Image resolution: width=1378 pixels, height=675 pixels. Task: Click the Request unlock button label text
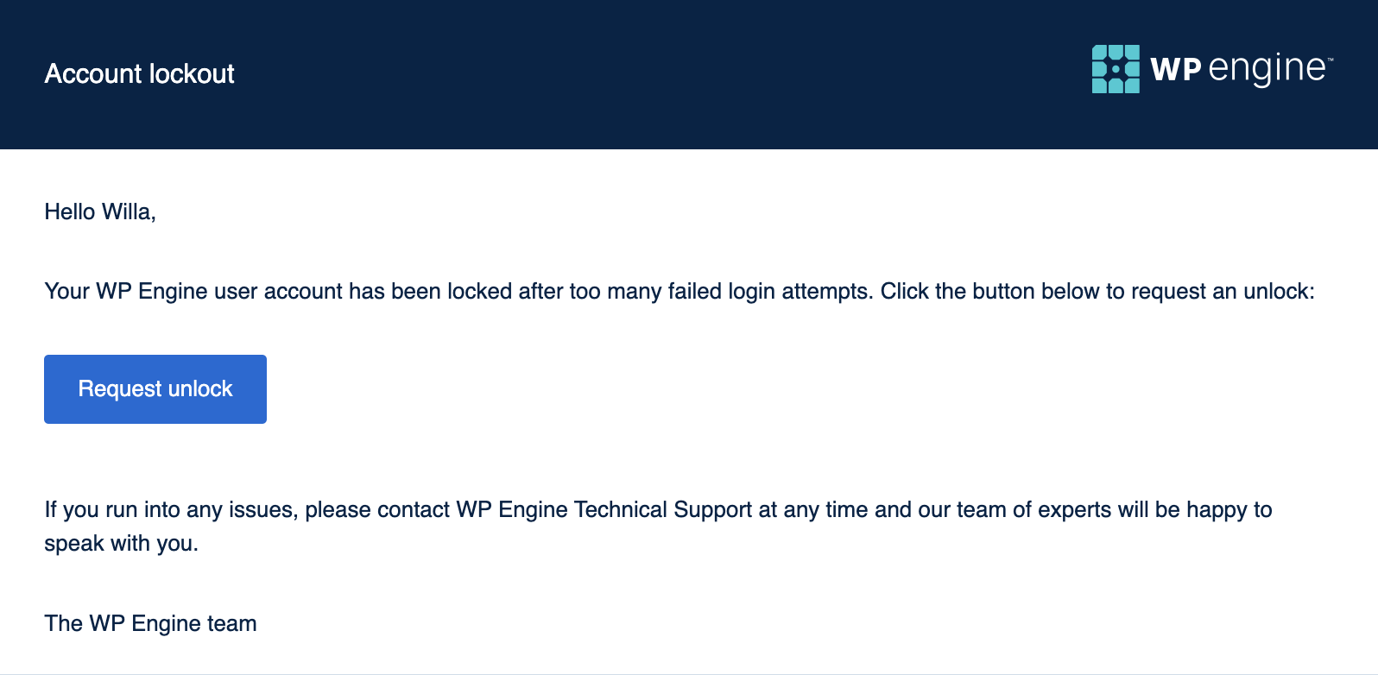(155, 389)
